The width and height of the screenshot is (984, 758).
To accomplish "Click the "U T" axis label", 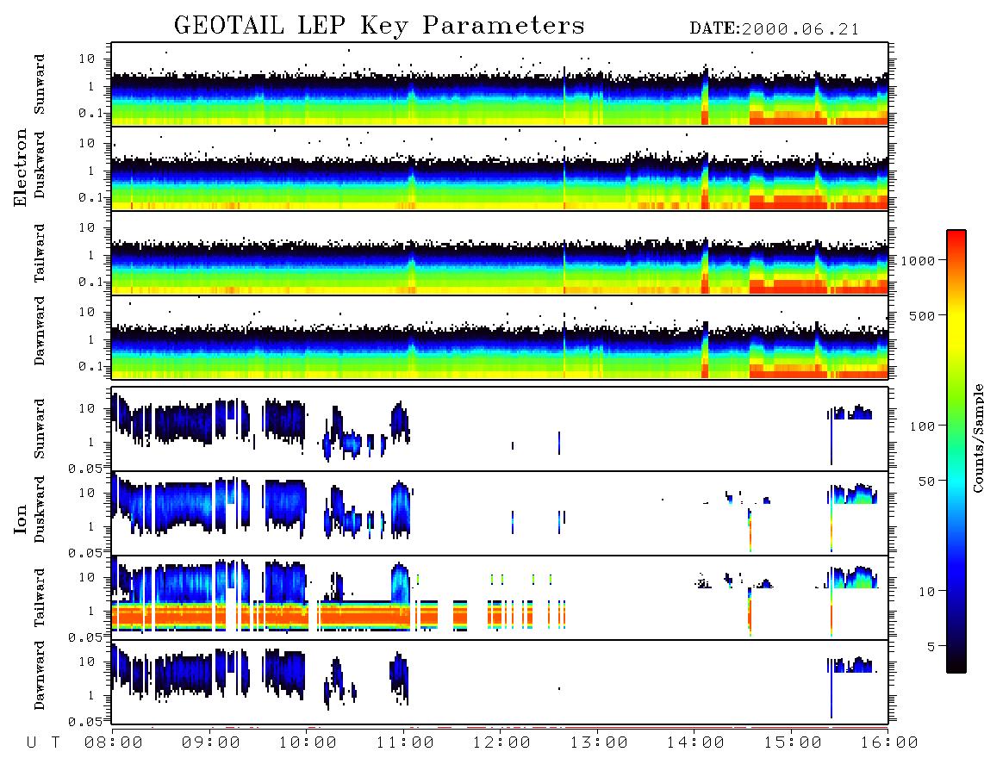I will click(x=43, y=742).
